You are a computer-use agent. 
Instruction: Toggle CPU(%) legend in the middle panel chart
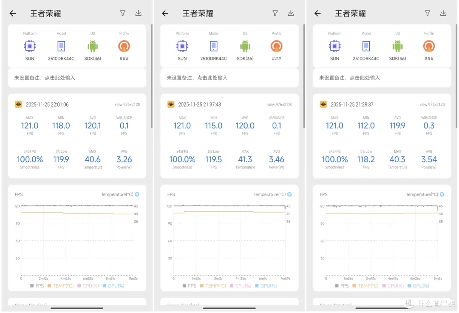tap(241, 286)
